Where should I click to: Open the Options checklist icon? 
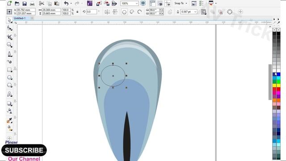coord(202,3)
